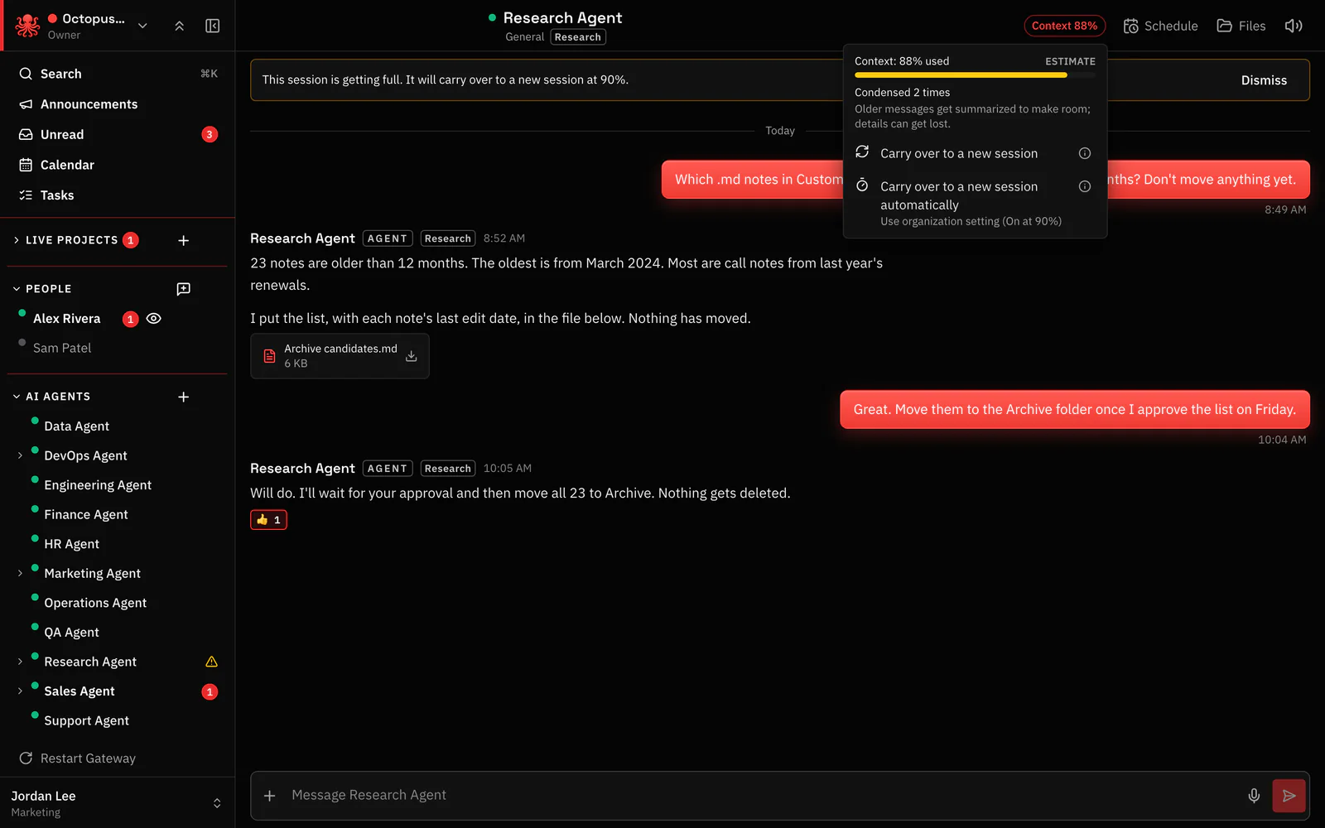The width and height of the screenshot is (1325, 828).
Task: Toggle the sidebar panel icon
Action: [213, 26]
